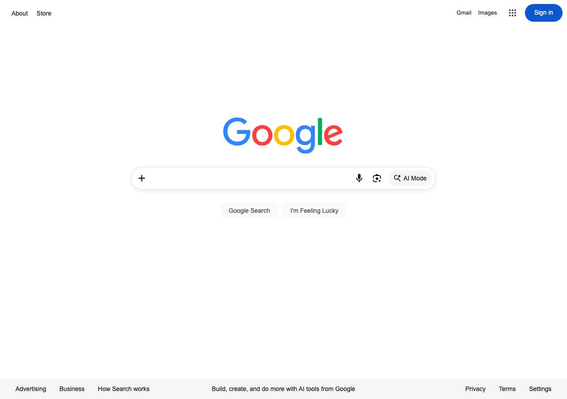Open Google Lens image search icon
567x399 pixels.
point(377,178)
